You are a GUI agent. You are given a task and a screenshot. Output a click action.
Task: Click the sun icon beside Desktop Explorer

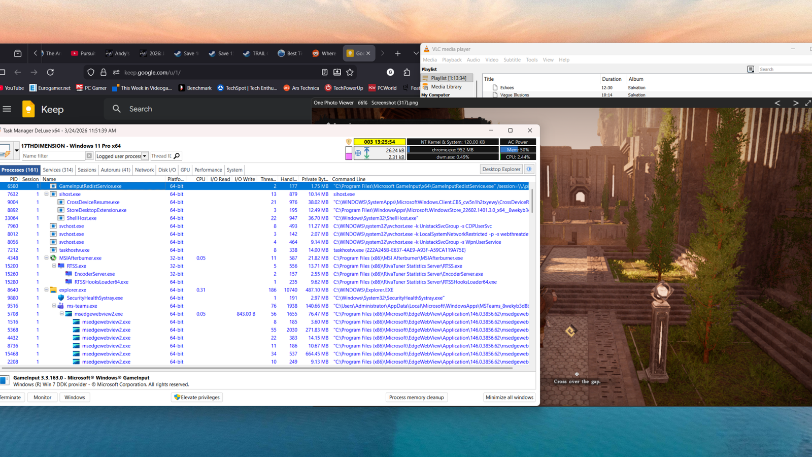click(529, 169)
